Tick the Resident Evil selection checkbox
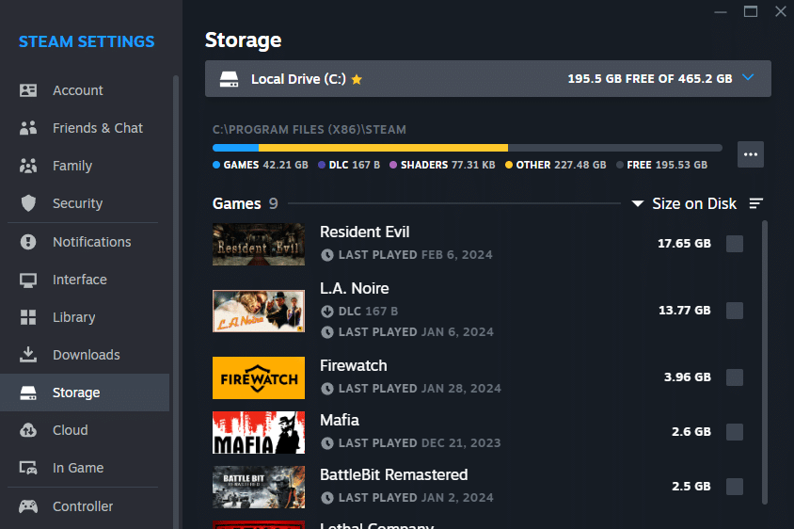794x529 pixels. tap(735, 244)
